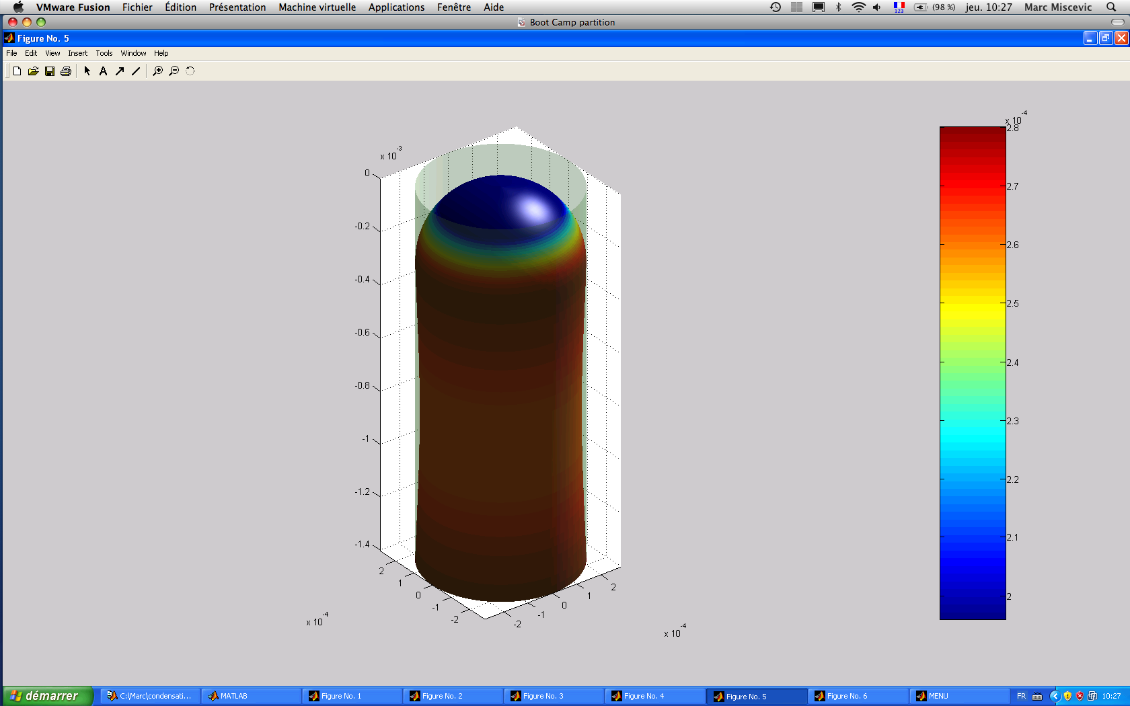
Task: Toggle the Insert Text tool
Action: 103,71
